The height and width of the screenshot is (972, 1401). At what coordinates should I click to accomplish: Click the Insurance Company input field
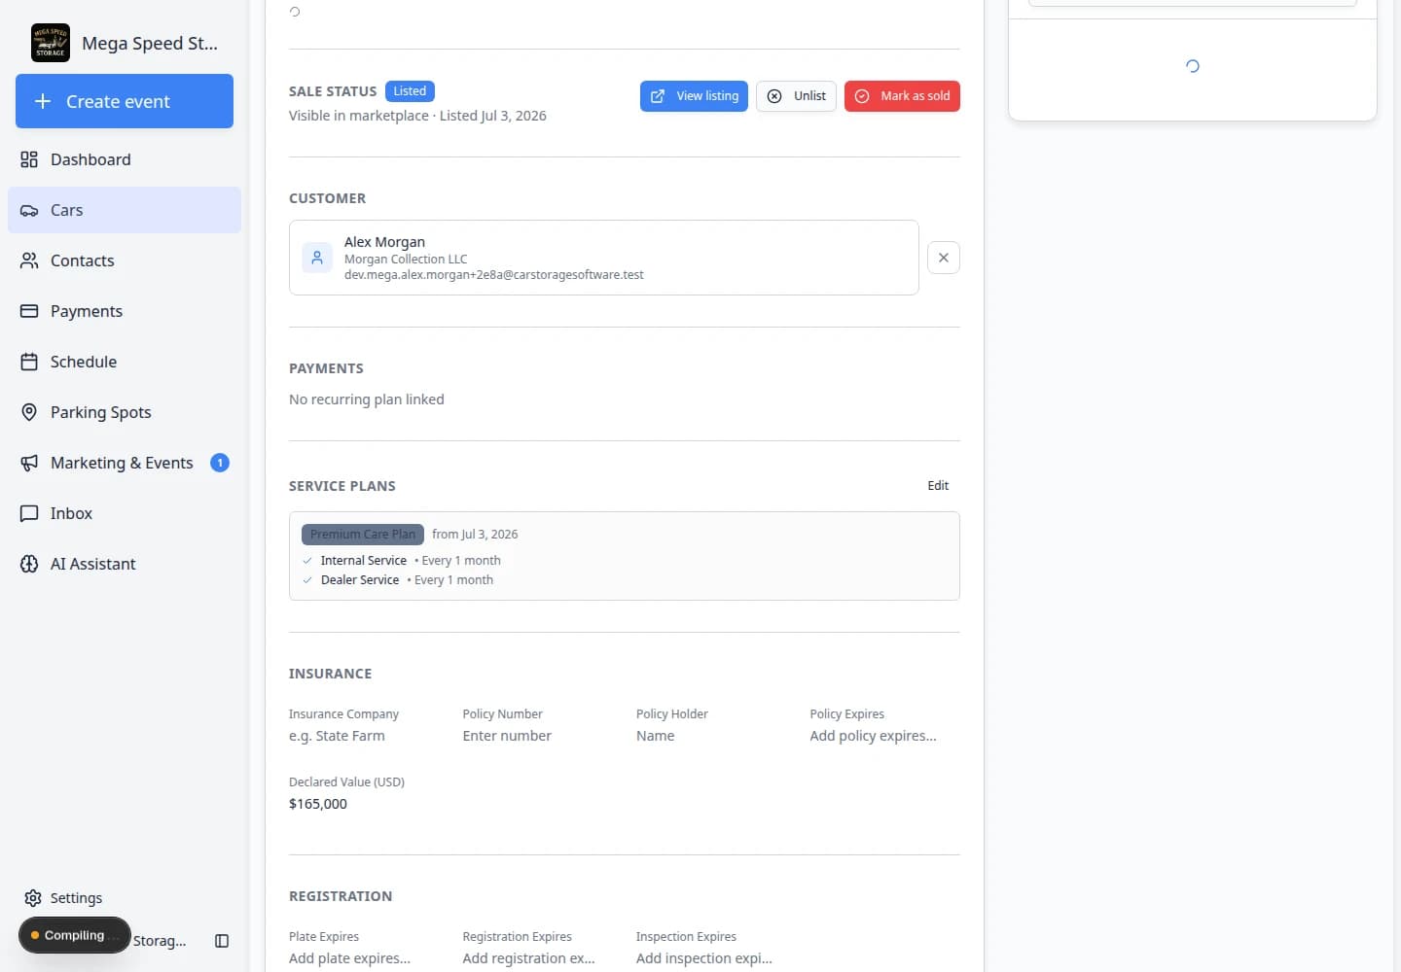pyautogui.click(x=364, y=736)
